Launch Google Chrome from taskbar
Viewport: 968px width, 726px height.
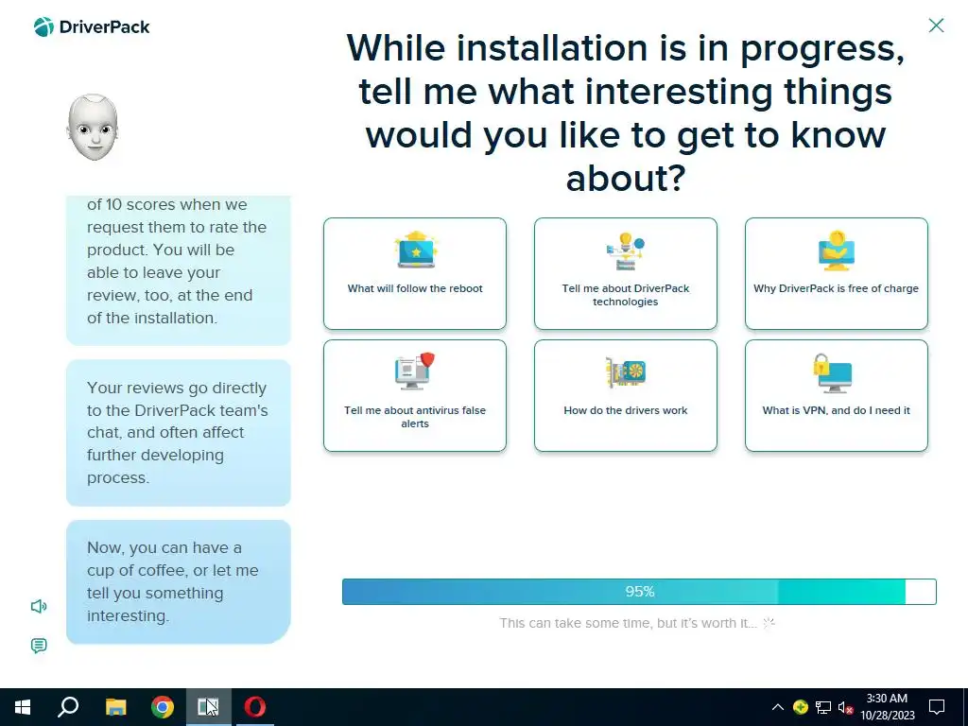pos(163,707)
